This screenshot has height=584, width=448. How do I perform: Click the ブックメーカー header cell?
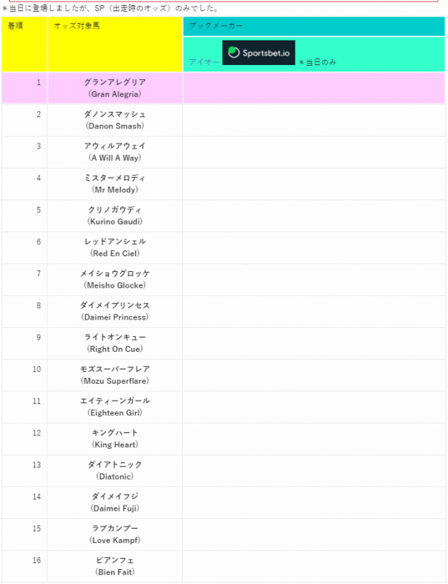314,26
